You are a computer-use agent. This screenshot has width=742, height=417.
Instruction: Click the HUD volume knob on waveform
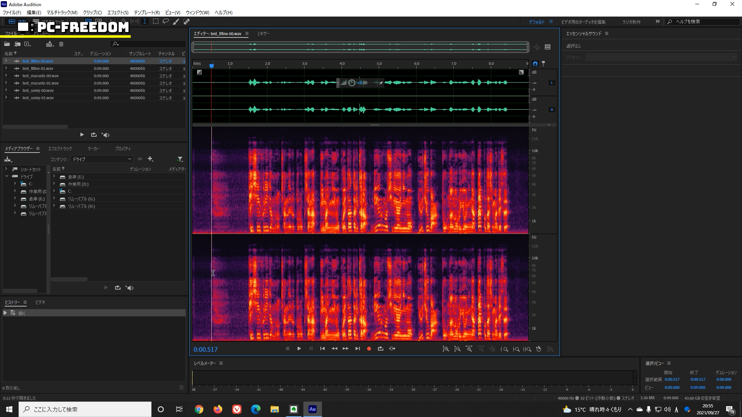(352, 83)
